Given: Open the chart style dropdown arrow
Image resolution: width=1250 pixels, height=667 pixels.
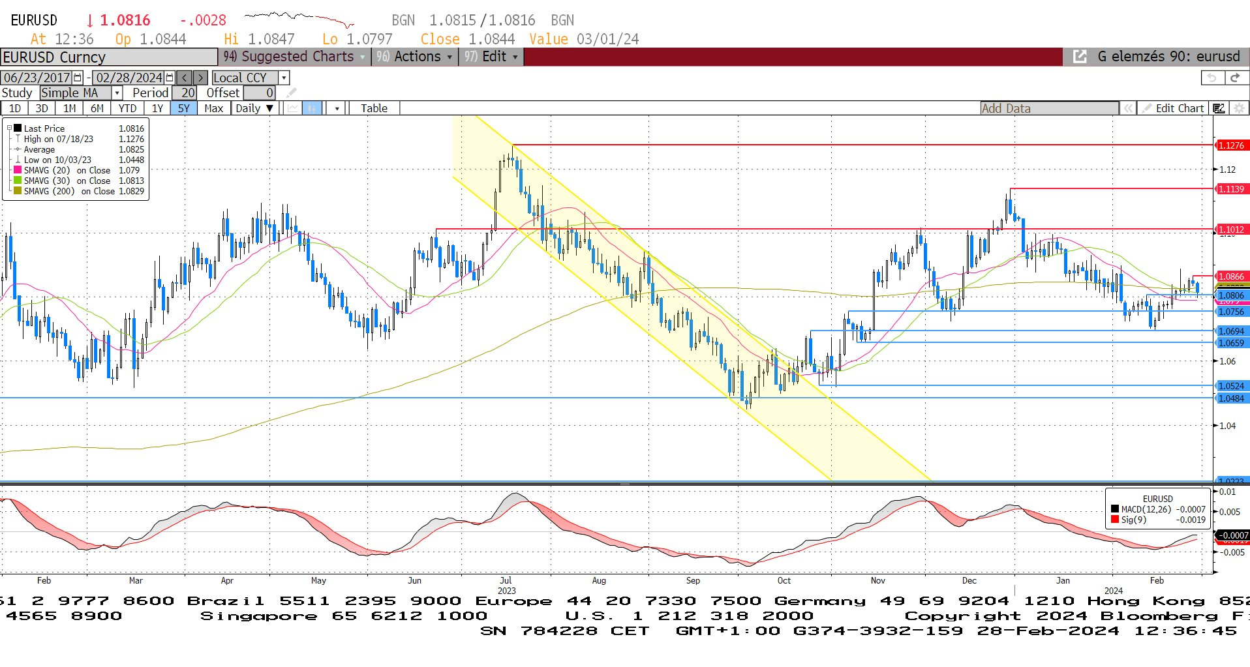Looking at the screenshot, I should click(x=337, y=108).
